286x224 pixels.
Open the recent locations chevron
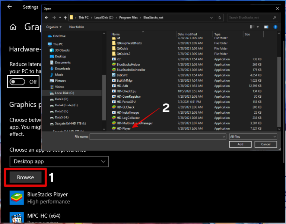tap(60, 18)
